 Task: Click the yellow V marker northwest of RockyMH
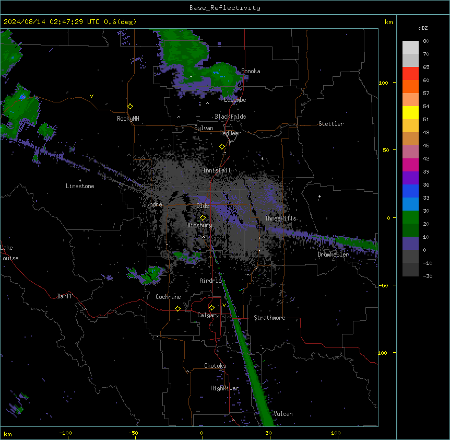(x=91, y=96)
